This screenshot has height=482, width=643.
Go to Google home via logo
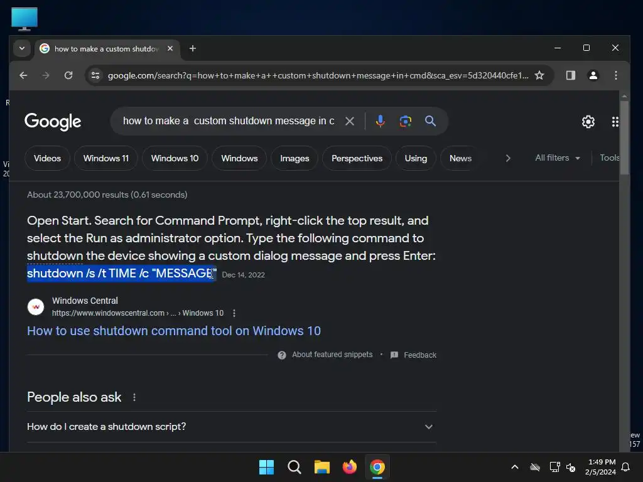tap(53, 121)
